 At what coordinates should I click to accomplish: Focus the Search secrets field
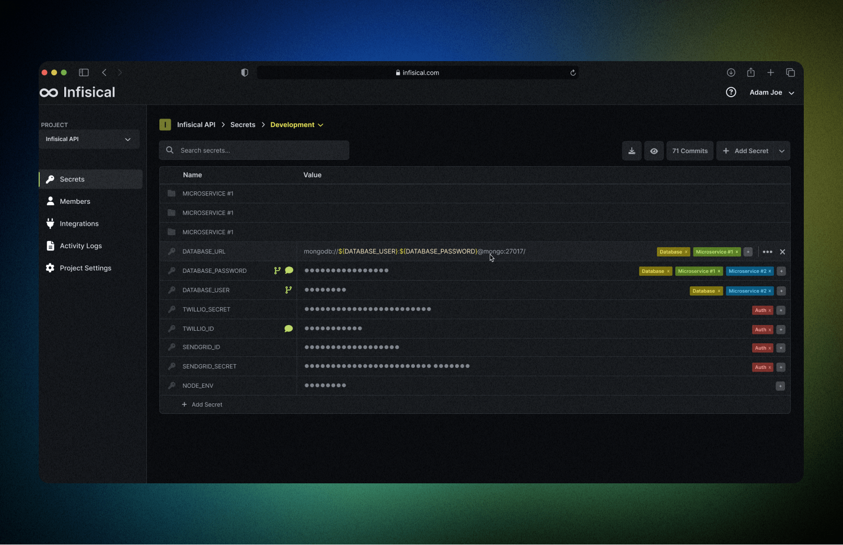point(254,150)
